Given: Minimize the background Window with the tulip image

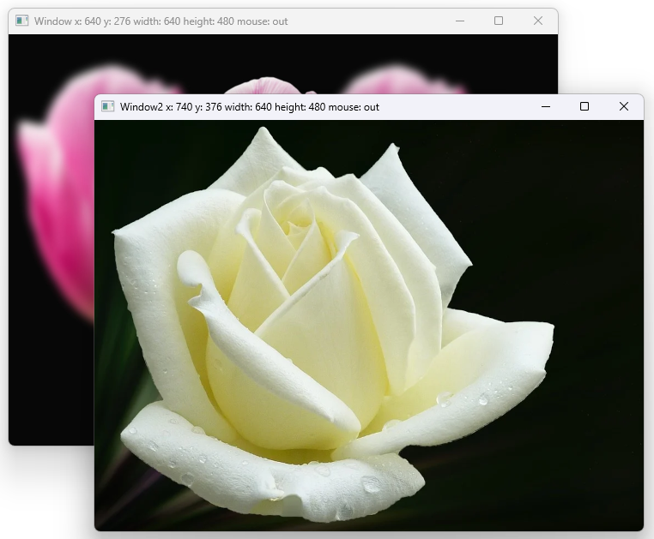Looking at the screenshot, I should (460, 21).
